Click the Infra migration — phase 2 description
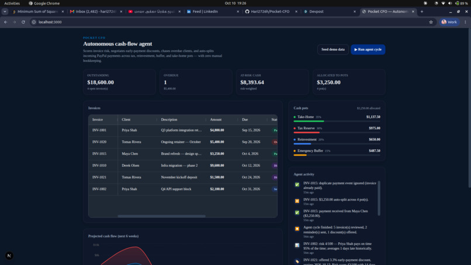Viewport: 471px width, 265px height. tap(179, 166)
